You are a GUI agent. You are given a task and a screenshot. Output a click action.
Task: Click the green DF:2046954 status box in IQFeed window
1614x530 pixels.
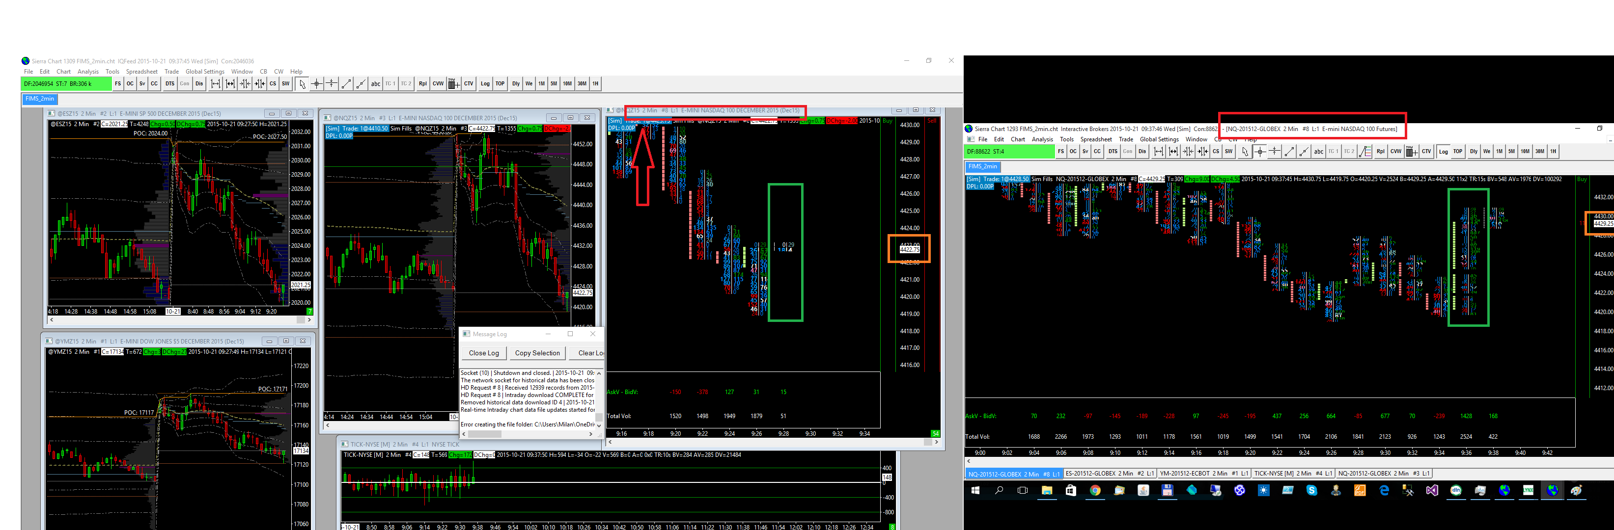click(x=66, y=84)
